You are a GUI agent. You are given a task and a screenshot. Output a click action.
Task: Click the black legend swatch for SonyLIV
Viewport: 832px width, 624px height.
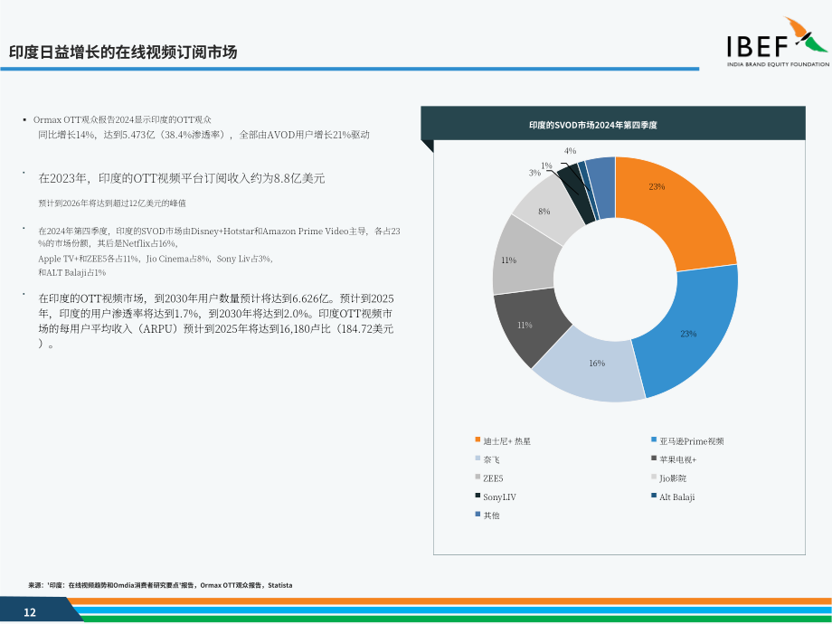pos(477,496)
